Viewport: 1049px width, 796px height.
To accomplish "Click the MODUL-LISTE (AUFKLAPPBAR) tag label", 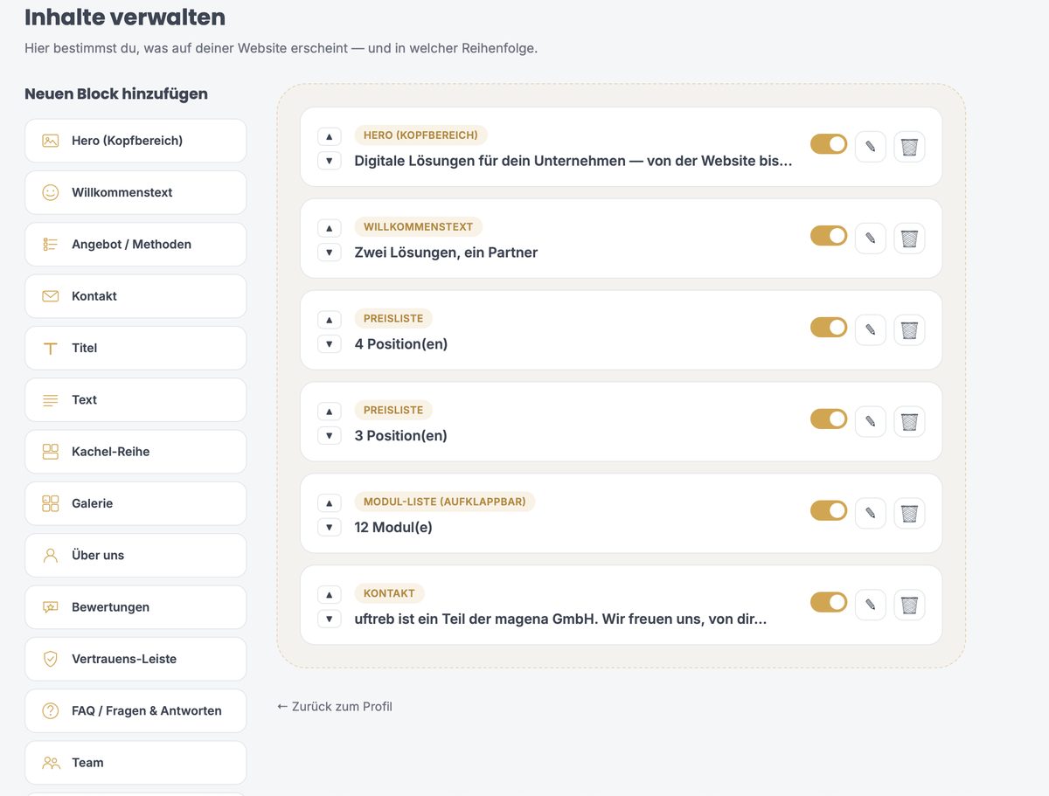I will (x=445, y=502).
